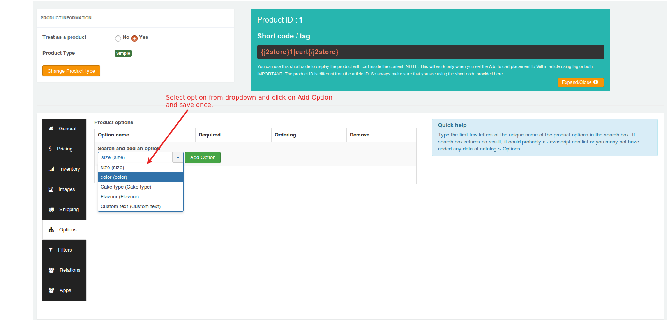Click the shortcode text {j2store}1|cart{/j2store}
This screenshot has width=669, height=320.
tap(300, 52)
